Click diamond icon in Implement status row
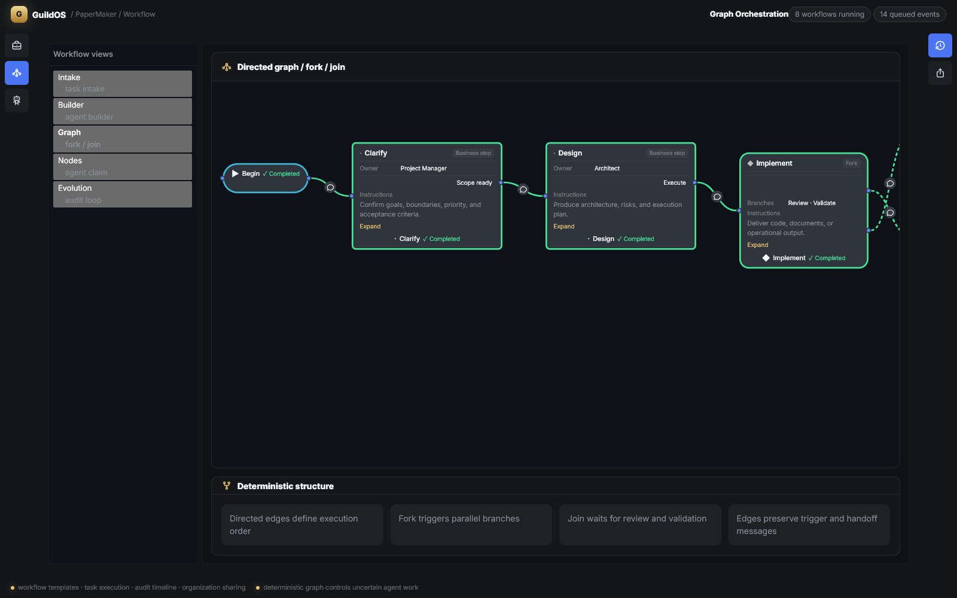The image size is (957, 598). click(766, 258)
